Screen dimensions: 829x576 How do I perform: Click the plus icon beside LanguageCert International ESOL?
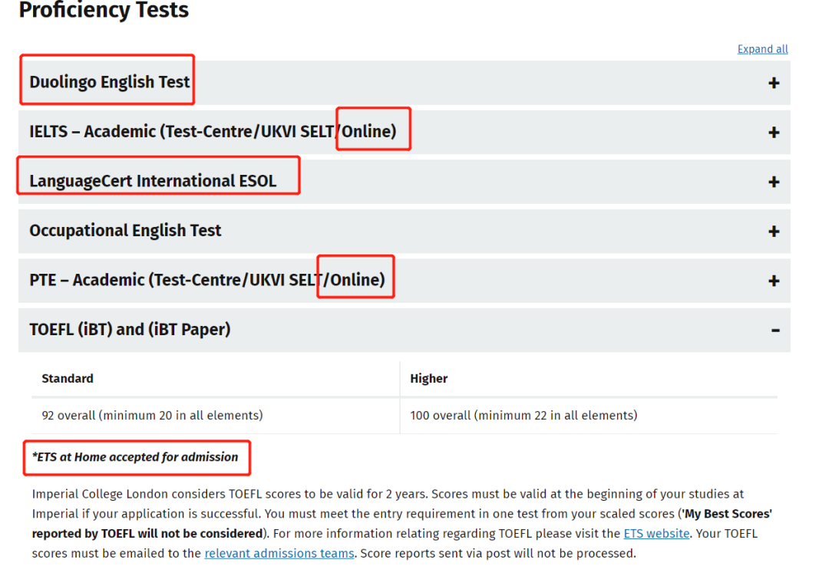coord(774,182)
